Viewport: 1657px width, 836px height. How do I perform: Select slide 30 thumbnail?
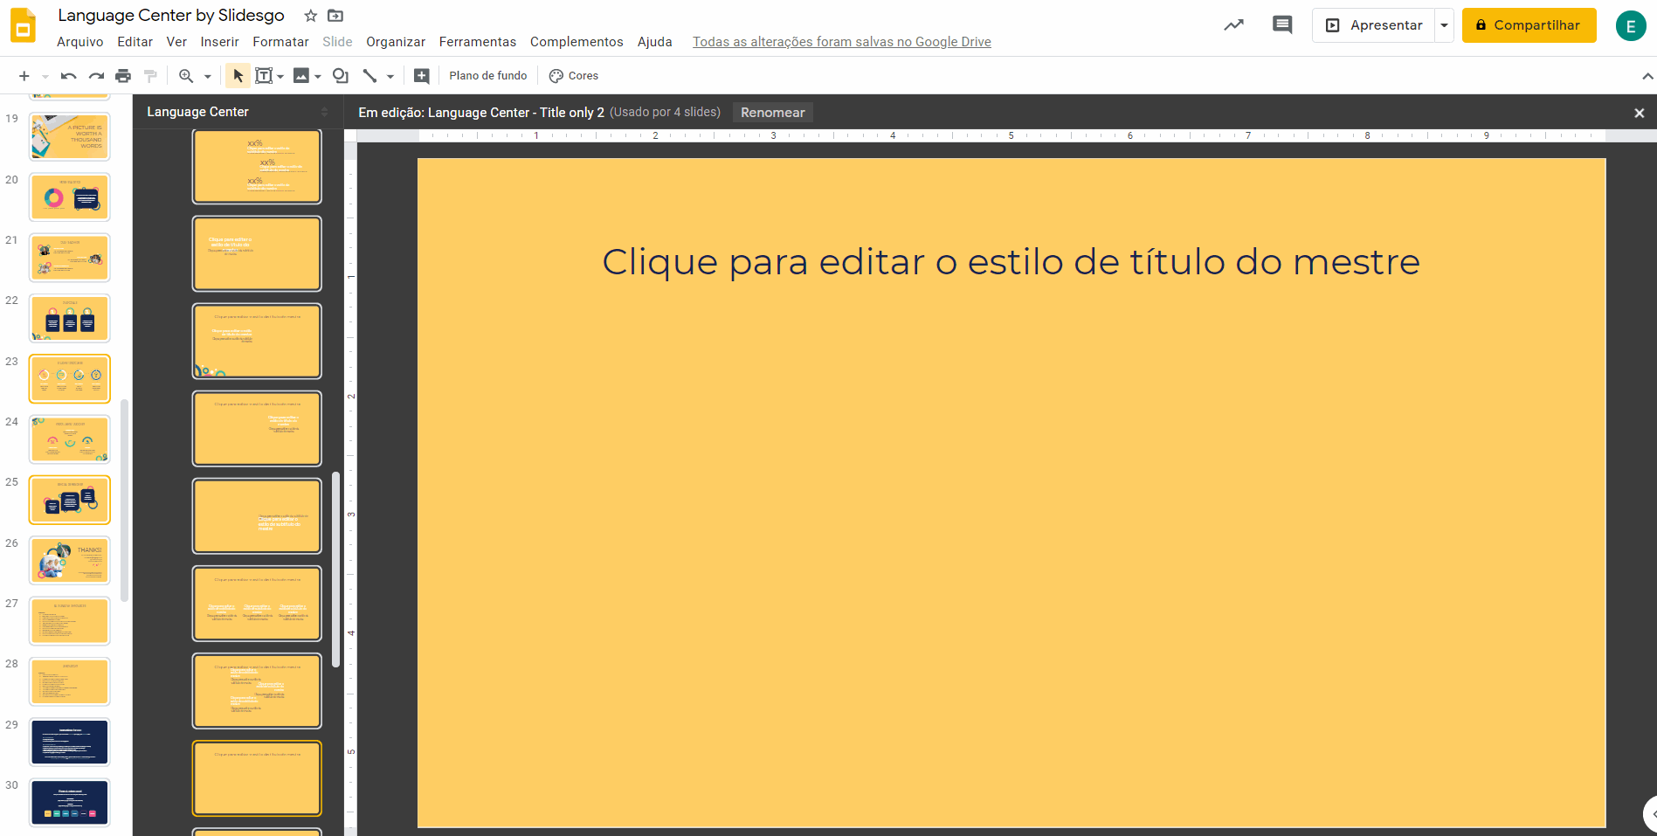point(70,804)
